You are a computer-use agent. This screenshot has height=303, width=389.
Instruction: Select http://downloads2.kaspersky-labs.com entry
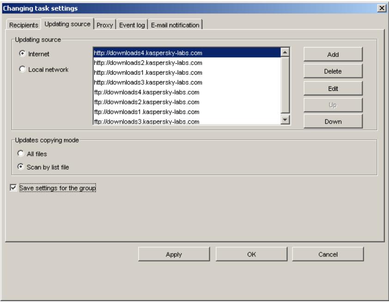pos(187,63)
